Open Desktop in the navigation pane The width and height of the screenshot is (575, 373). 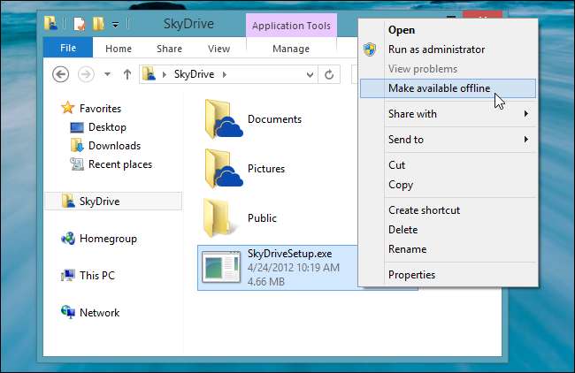(107, 127)
